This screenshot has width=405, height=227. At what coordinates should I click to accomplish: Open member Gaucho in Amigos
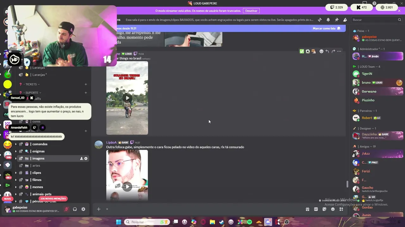click(x=377, y=189)
